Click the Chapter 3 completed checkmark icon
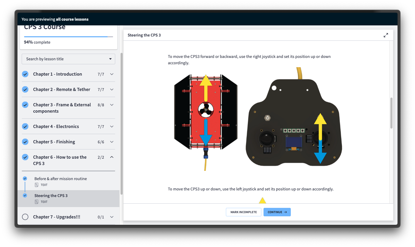Image resolution: width=415 pixels, height=247 pixels. pyautogui.click(x=25, y=105)
